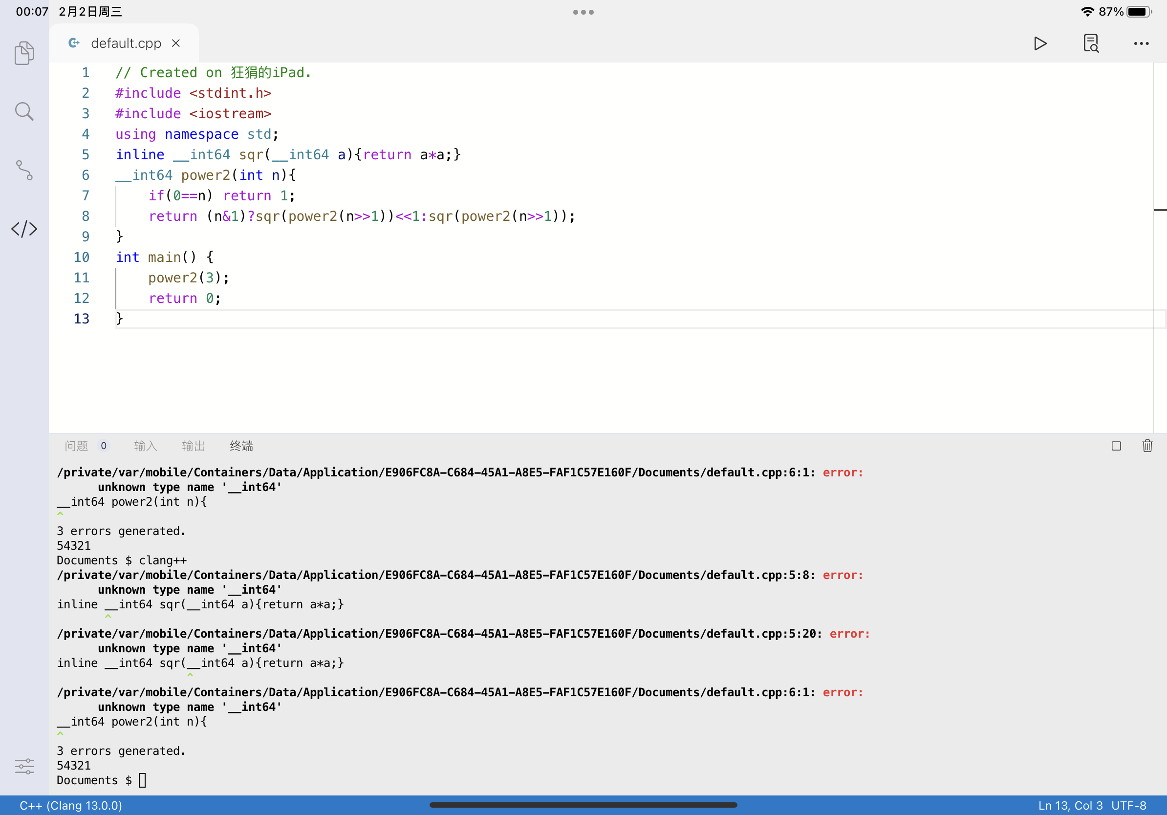Open the iPad multitasking menu at top center
Image resolution: width=1167 pixels, height=815 pixels.
pyautogui.click(x=583, y=11)
